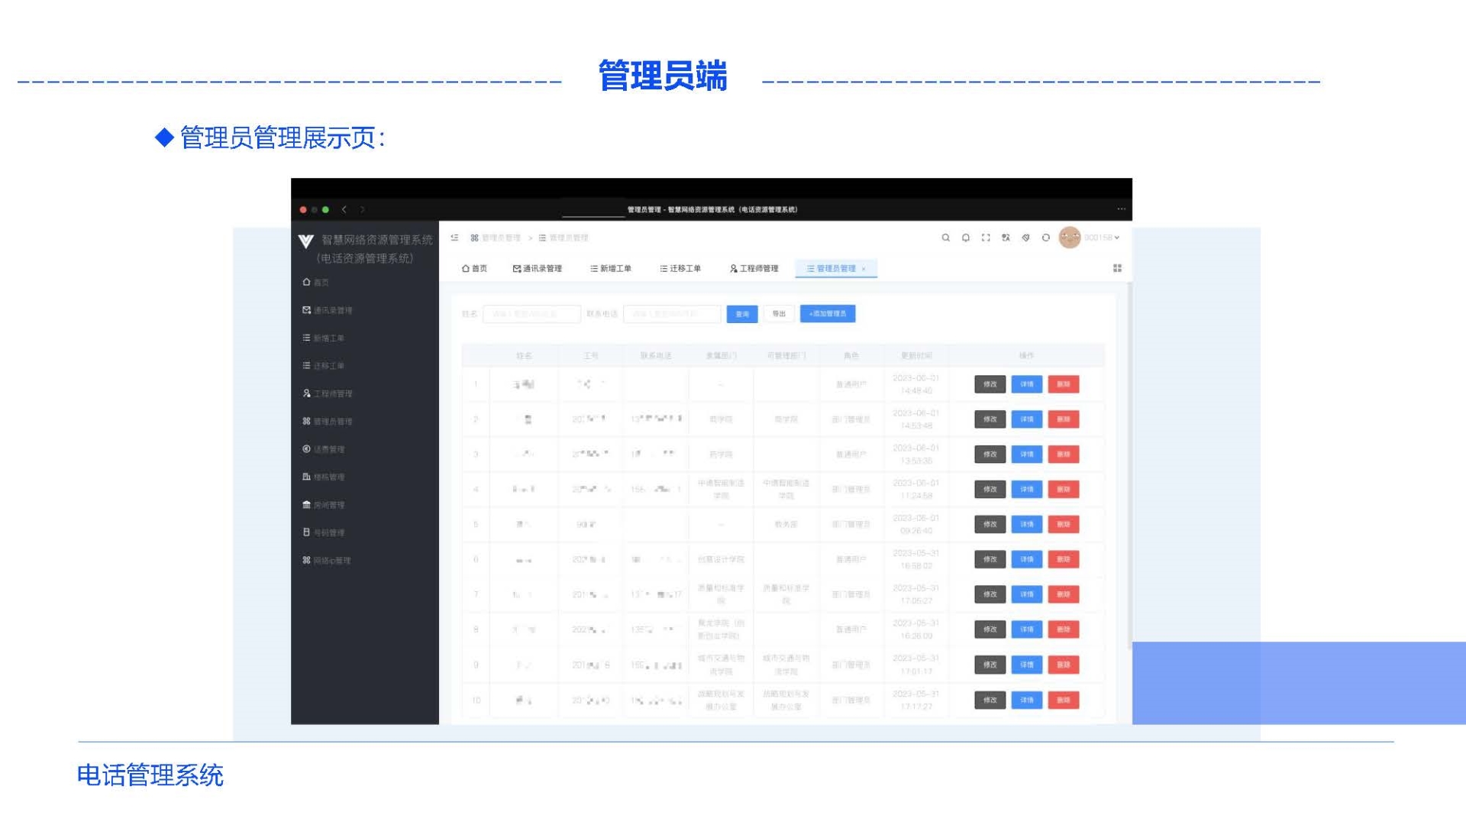Click the refresh circle icon in header
Viewport: 1466px width, 825px height.
[x=1046, y=238]
